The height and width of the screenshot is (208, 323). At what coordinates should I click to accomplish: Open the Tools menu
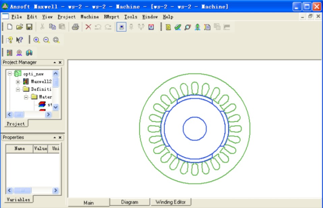click(130, 16)
